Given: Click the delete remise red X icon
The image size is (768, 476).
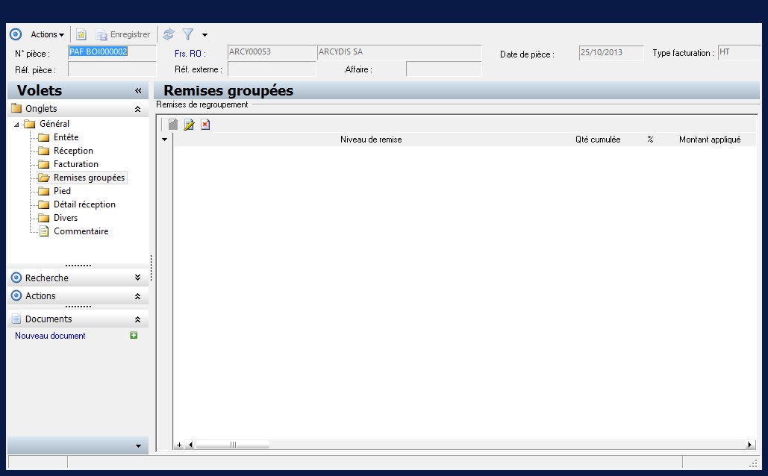Looking at the screenshot, I should coord(205,125).
